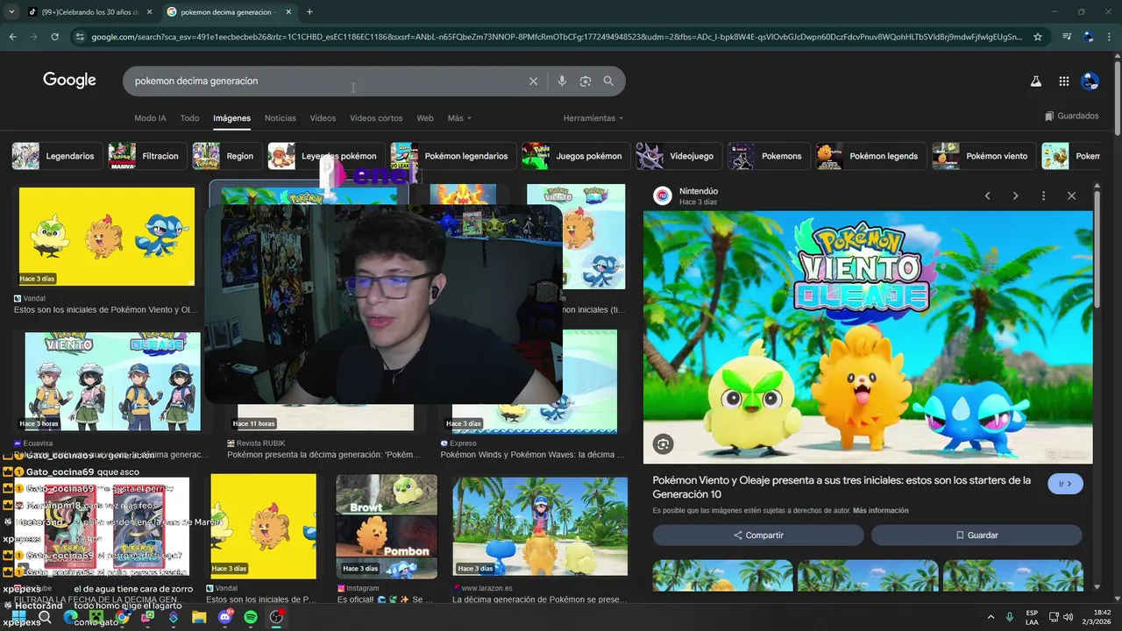The image size is (1122, 631).
Task: Close the image preview panel
Action: [1071, 195]
